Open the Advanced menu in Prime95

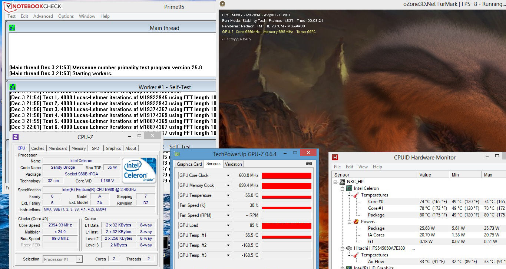pyautogui.click(x=43, y=16)
